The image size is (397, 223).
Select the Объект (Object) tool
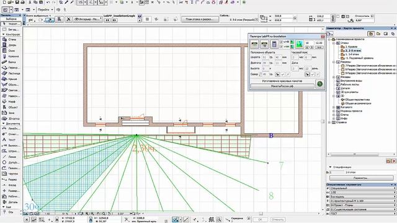pos(10,107)
